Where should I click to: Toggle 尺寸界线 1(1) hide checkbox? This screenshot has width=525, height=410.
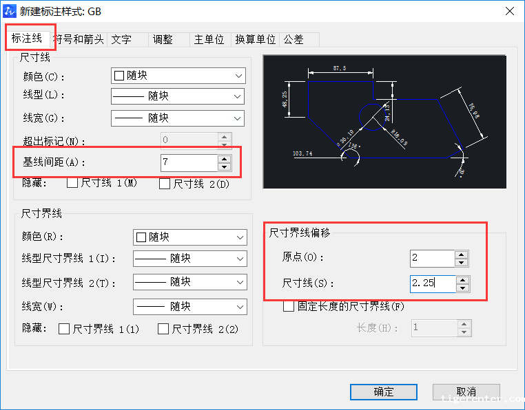[x=64, y=329]
